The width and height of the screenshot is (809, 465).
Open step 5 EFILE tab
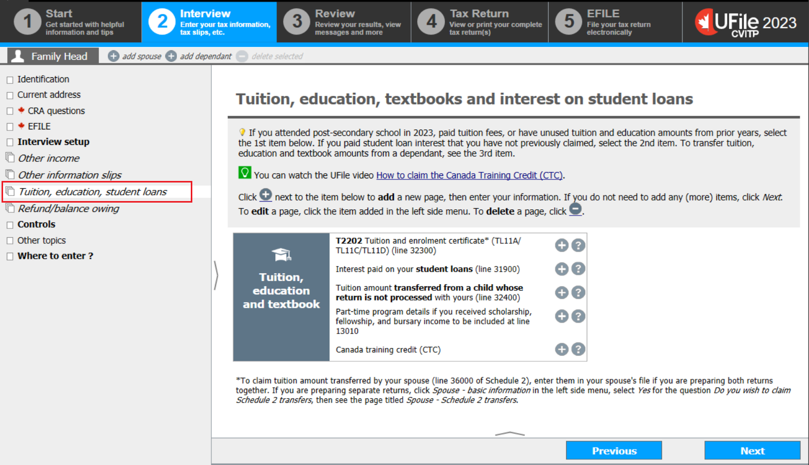615,22
